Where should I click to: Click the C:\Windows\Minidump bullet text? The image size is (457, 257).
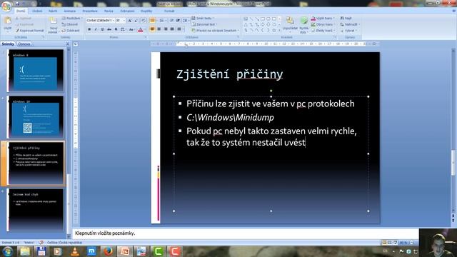point(230,117)
